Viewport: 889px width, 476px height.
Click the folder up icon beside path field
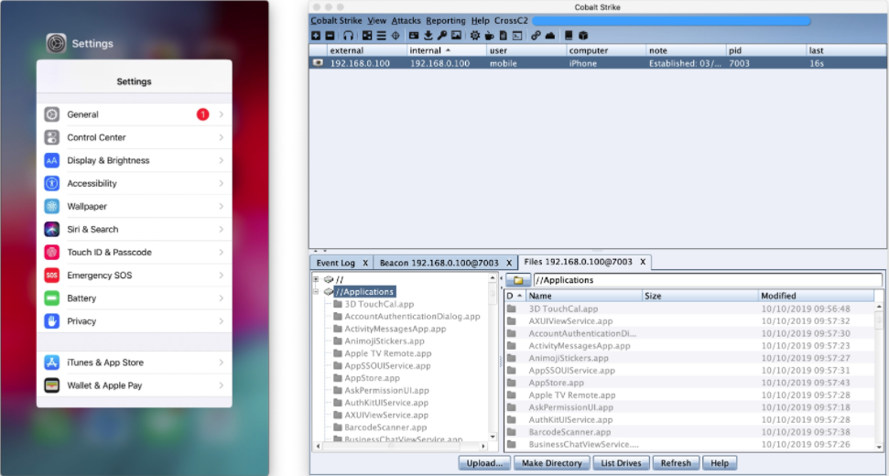point(518,280)
